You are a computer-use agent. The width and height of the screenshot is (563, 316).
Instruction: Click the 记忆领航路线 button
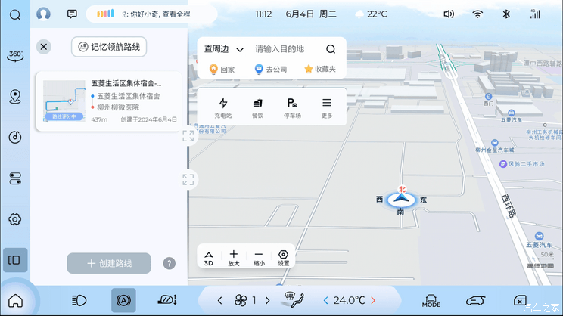pyautogui.click(x=109, y=47)
